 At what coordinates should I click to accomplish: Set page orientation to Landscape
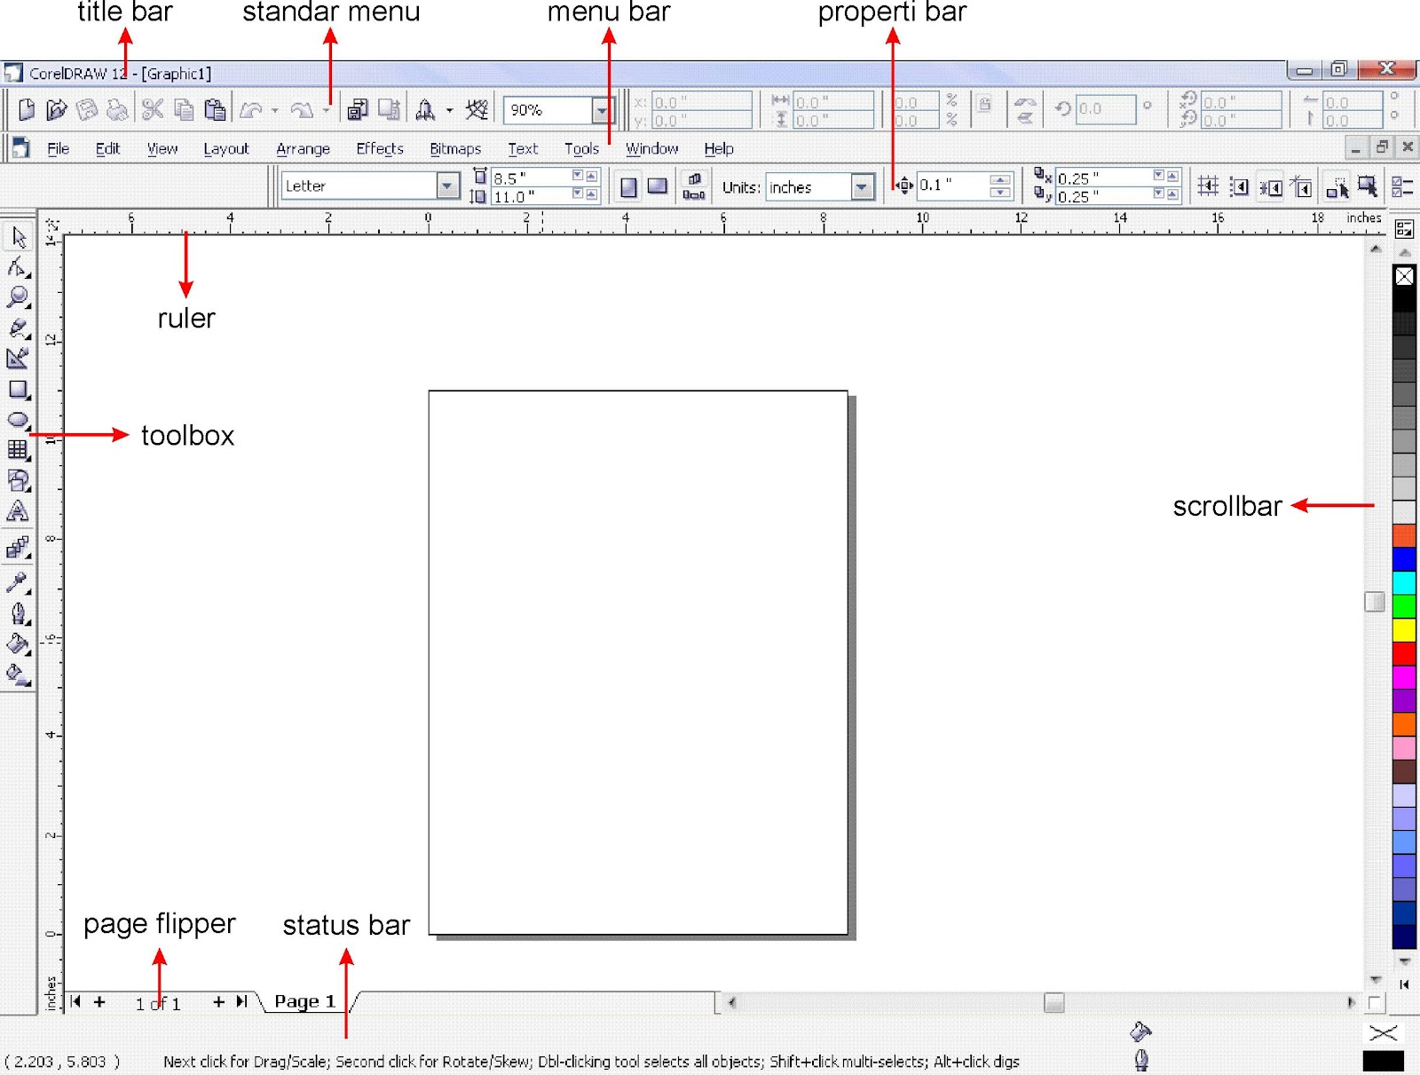(658, 186)
